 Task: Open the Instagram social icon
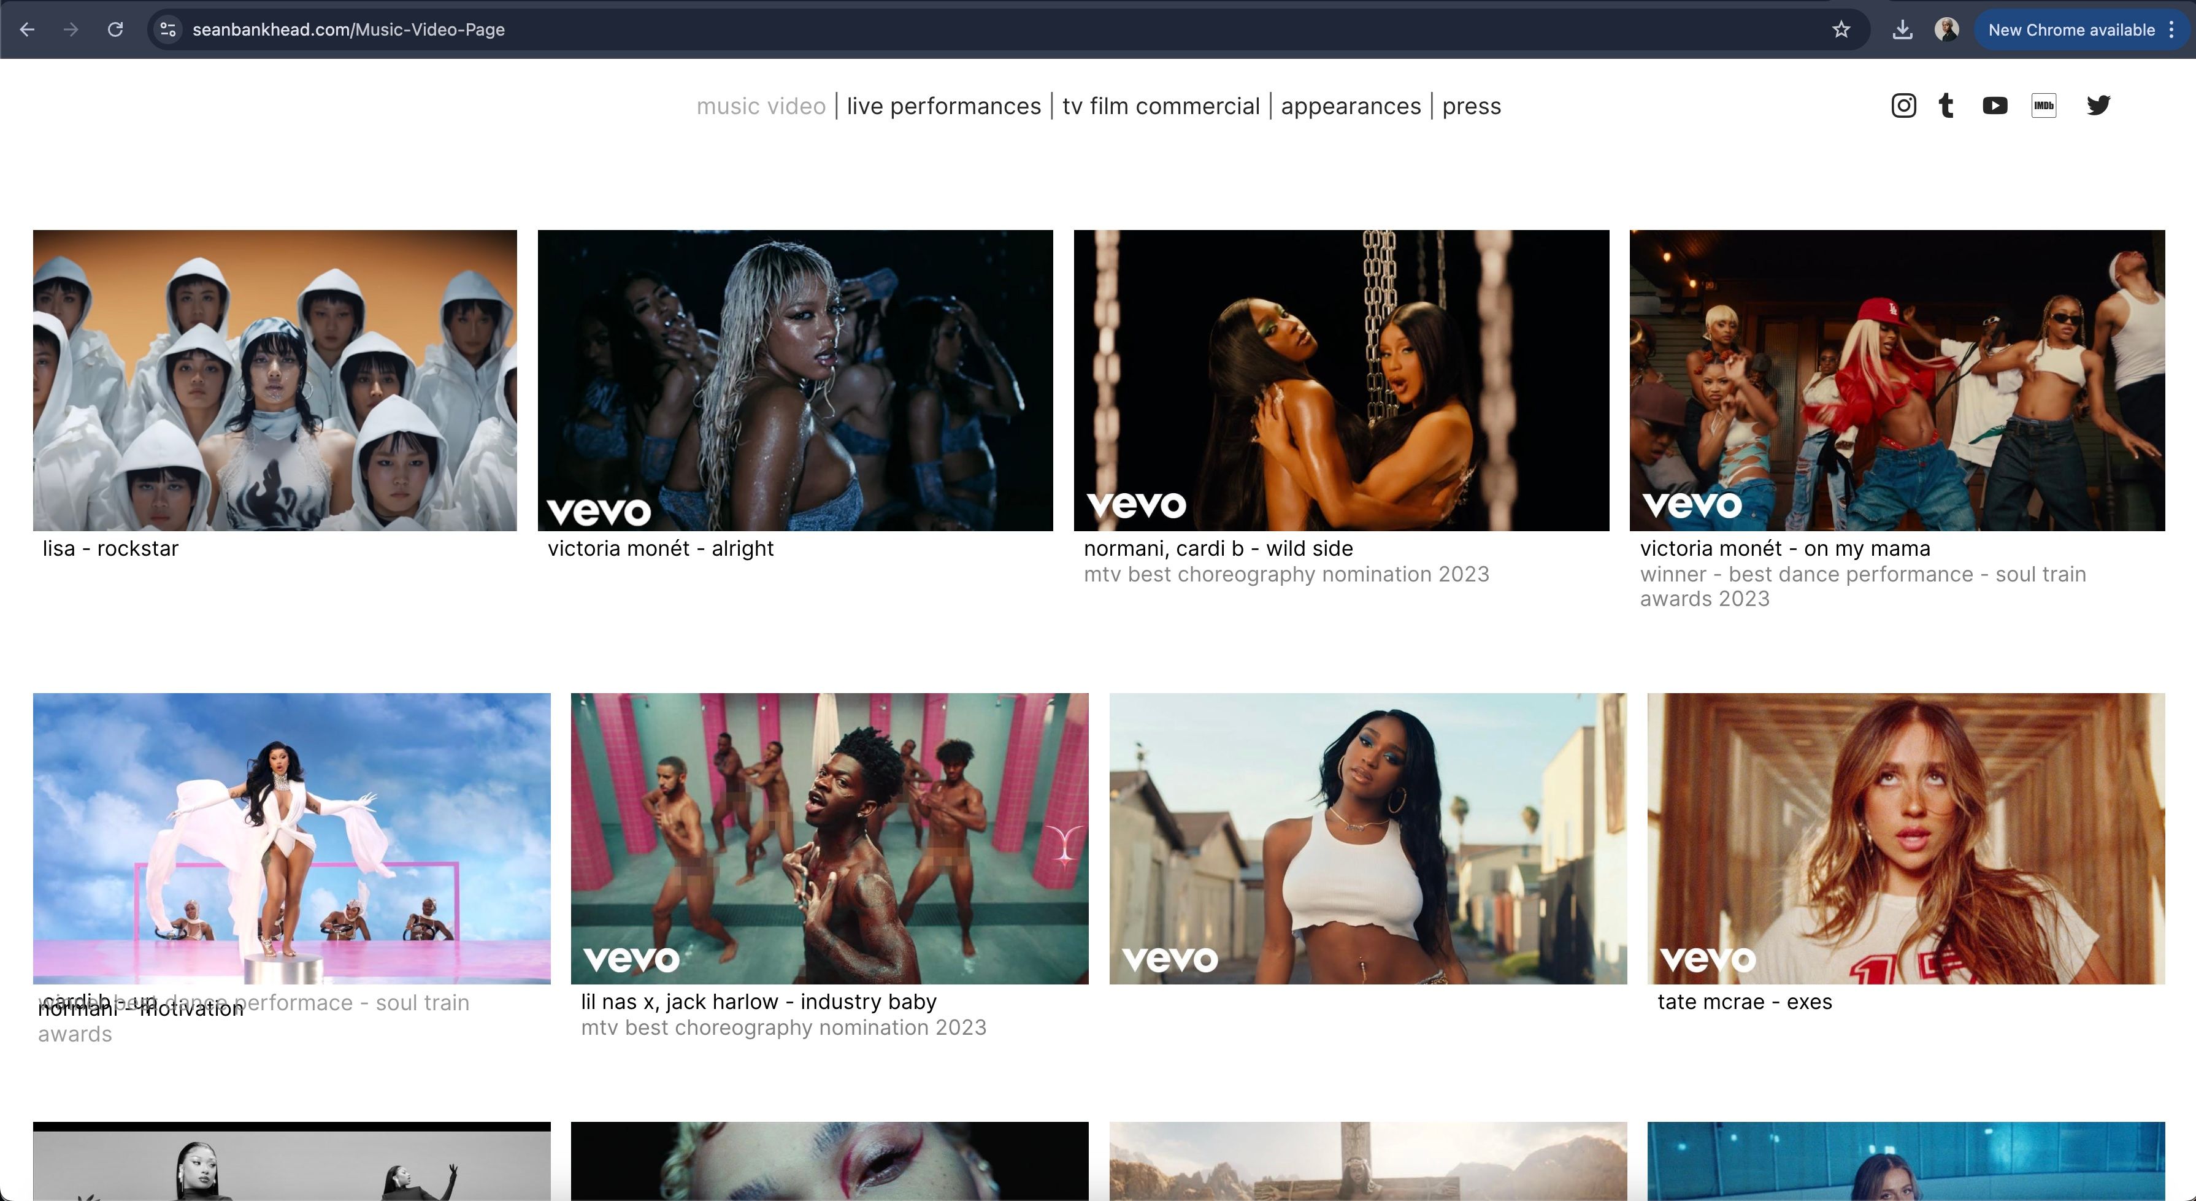(x=1903, y=106)
